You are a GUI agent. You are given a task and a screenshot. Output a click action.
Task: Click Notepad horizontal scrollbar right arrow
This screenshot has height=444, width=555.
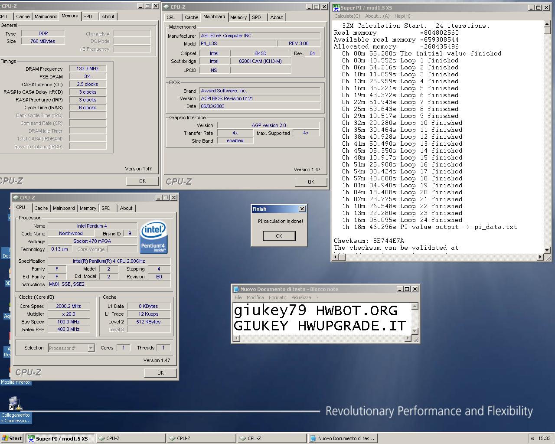(408, 338)
